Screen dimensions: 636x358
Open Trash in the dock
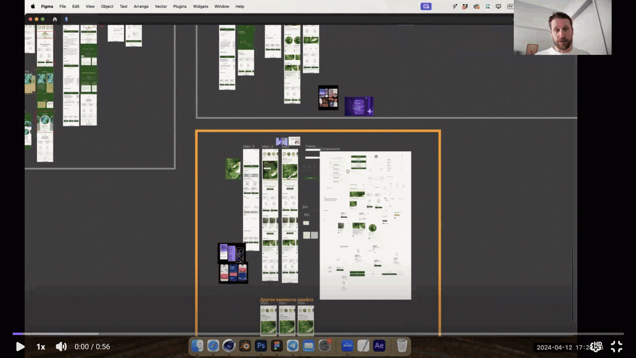coord(402,346)
